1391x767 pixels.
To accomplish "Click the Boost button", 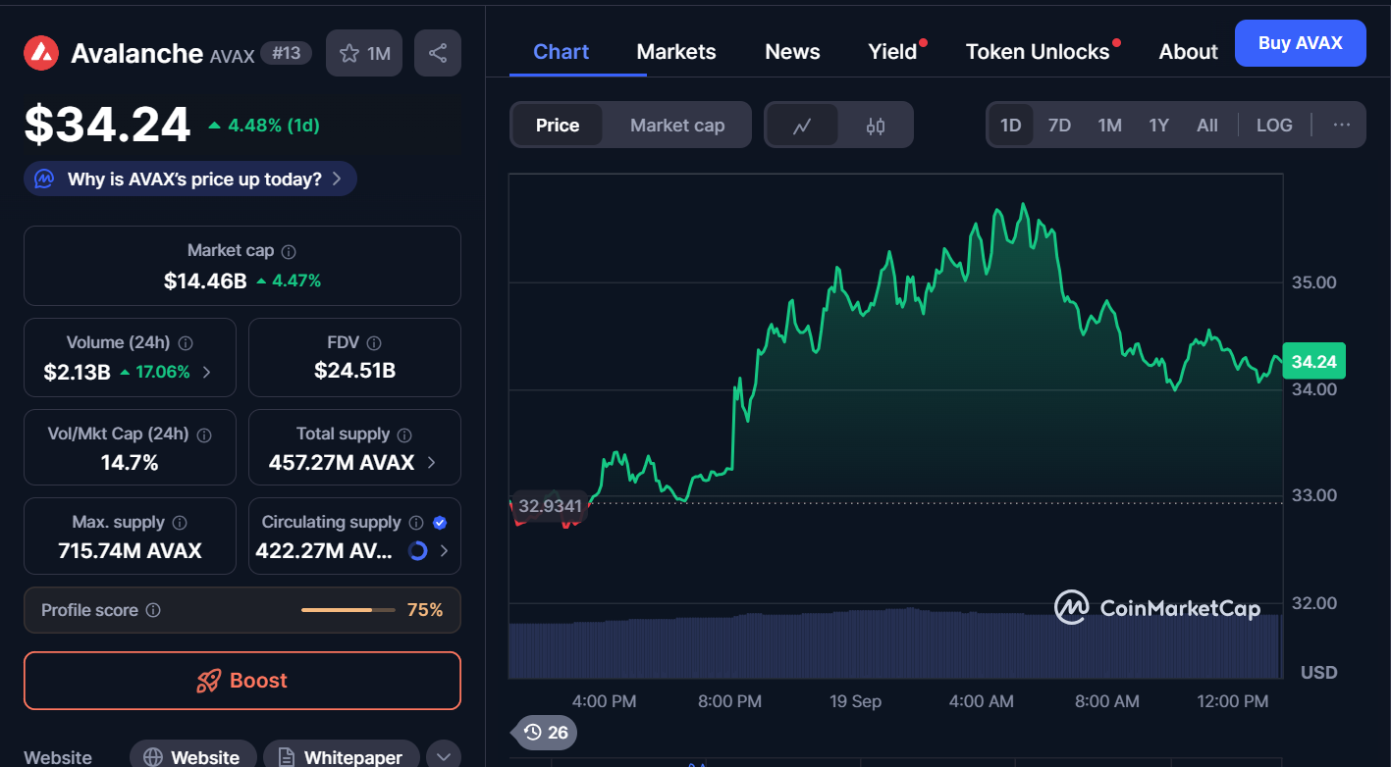I will (x=242, y=681).
